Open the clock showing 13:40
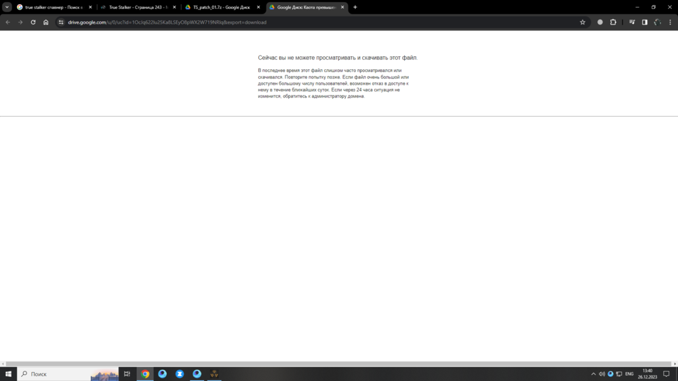Viewport: 678px width, 381px height. [x=647, y=374]
